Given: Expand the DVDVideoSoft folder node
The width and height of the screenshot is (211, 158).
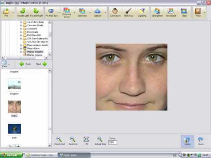Looking at the screenshot, I should click(x=21, y=35).
